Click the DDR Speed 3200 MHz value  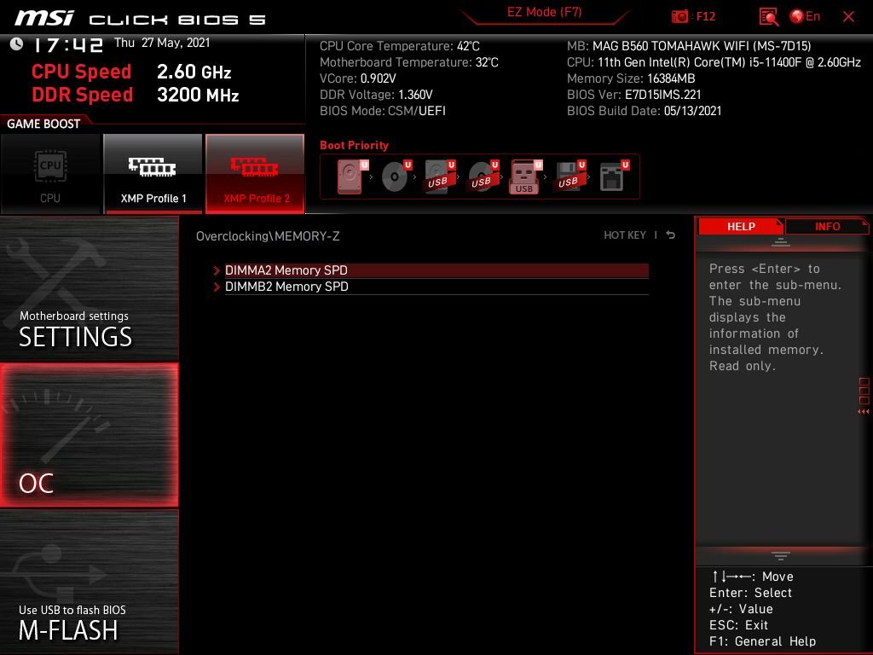pos(198,95)
